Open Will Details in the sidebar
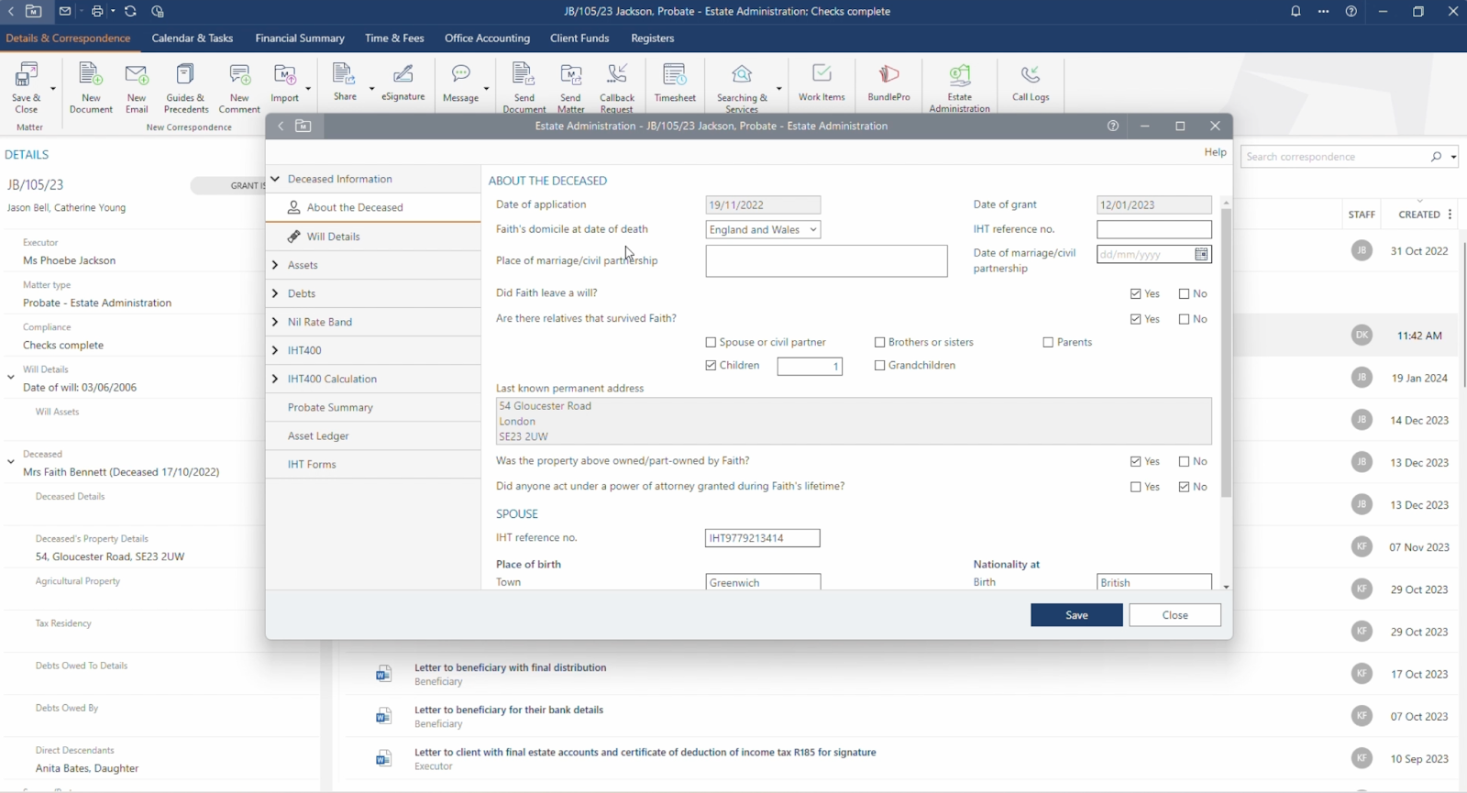 (373, 237)
